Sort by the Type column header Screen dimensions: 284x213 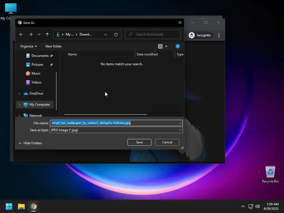[180, 54]
